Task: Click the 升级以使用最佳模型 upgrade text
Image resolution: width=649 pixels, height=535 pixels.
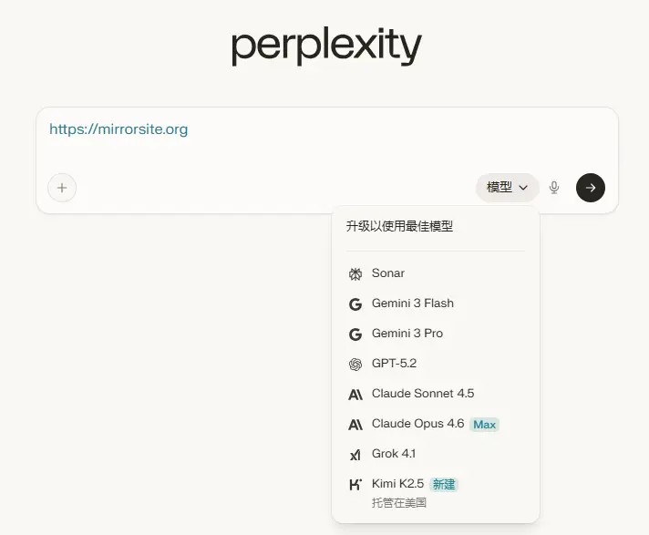Action: coord(399,226)
